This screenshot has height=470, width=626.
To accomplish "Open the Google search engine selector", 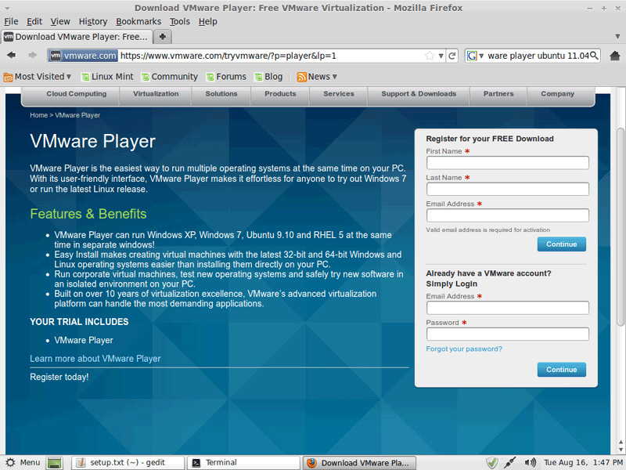I will (475, 56).
